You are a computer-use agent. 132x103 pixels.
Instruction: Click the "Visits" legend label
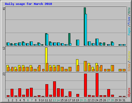[x=129, y=56]
